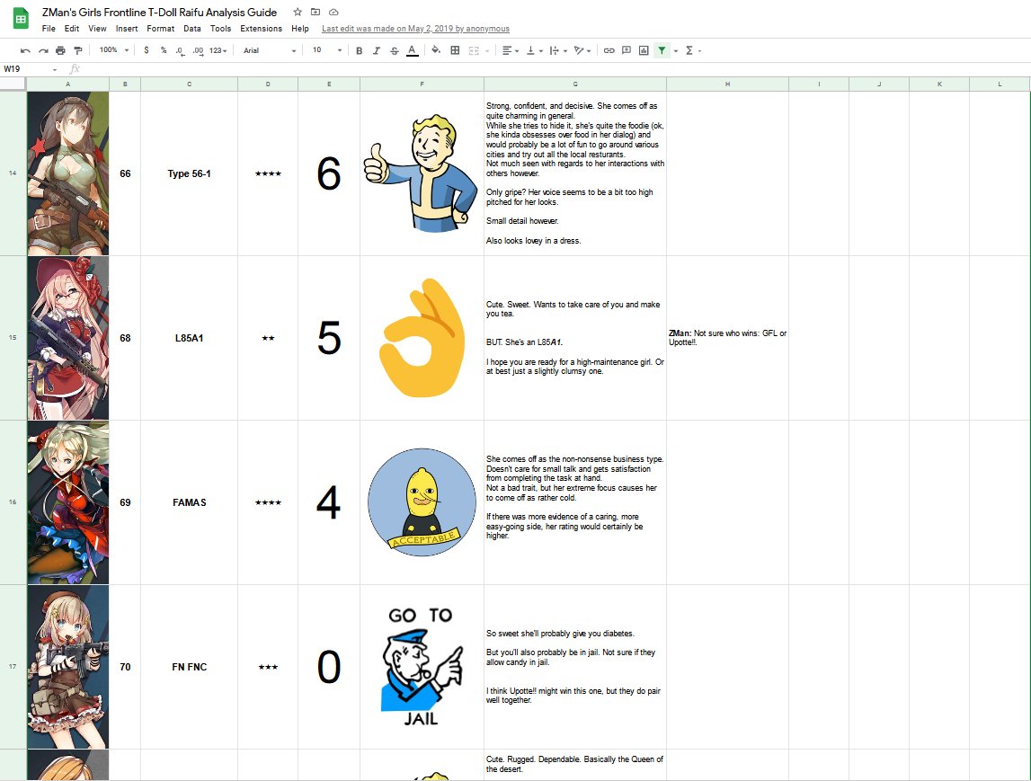The height and width of the screenshot is (781, 1031).
Task: Click the Move to folder icon
Action: point(316,12)
